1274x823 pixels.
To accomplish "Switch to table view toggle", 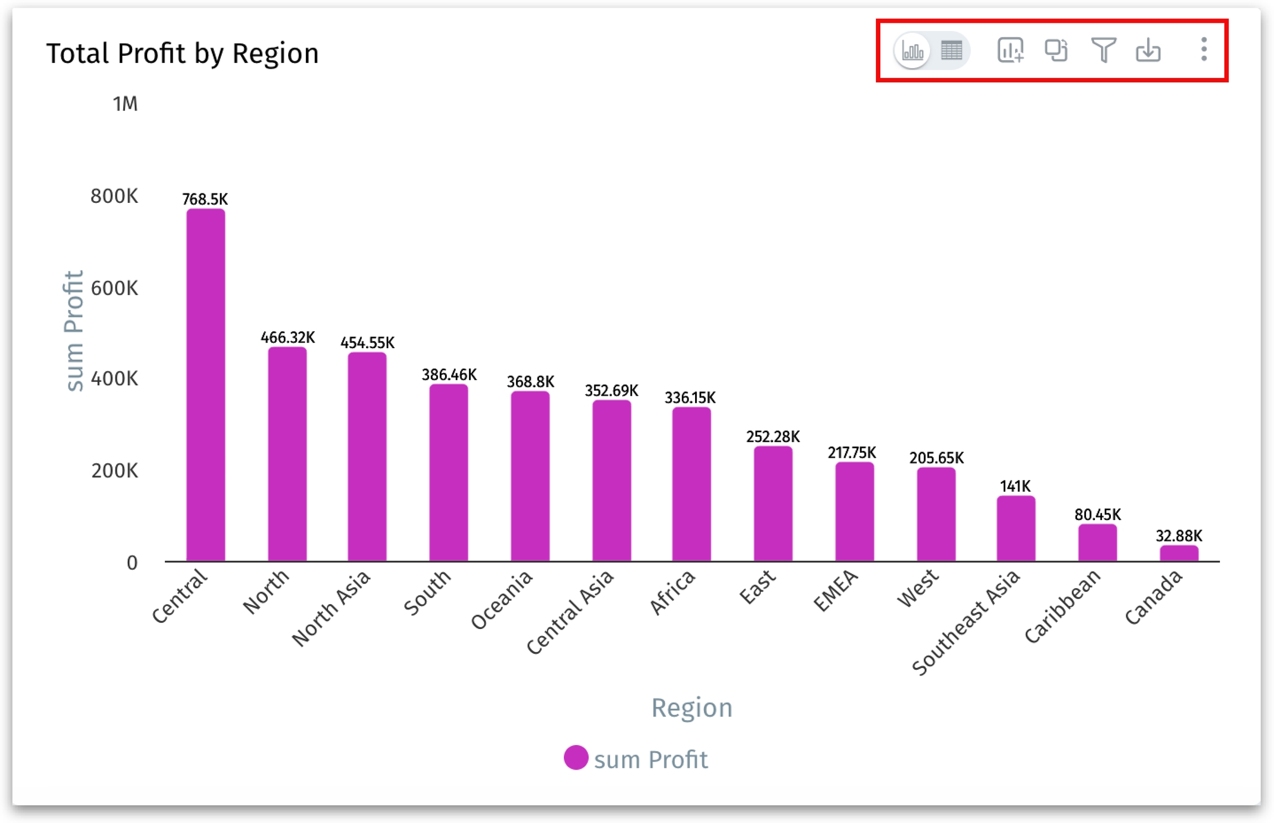I will (951, 51).
